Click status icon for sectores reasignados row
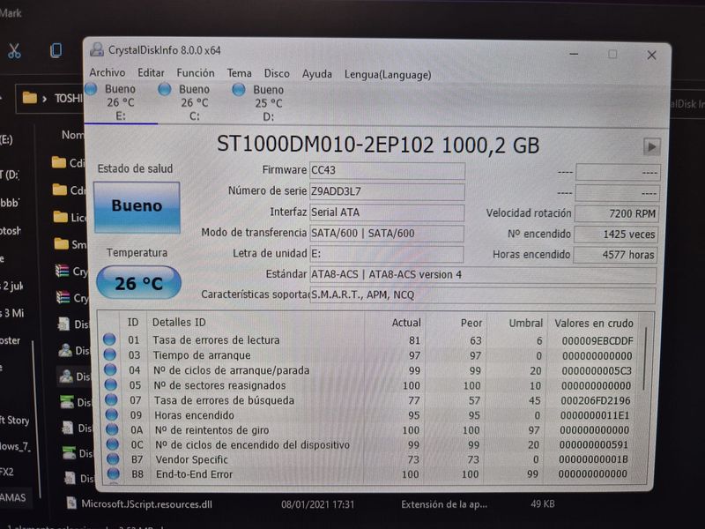The height and width of the screenshot is (529, 705). tap(111, 384)
